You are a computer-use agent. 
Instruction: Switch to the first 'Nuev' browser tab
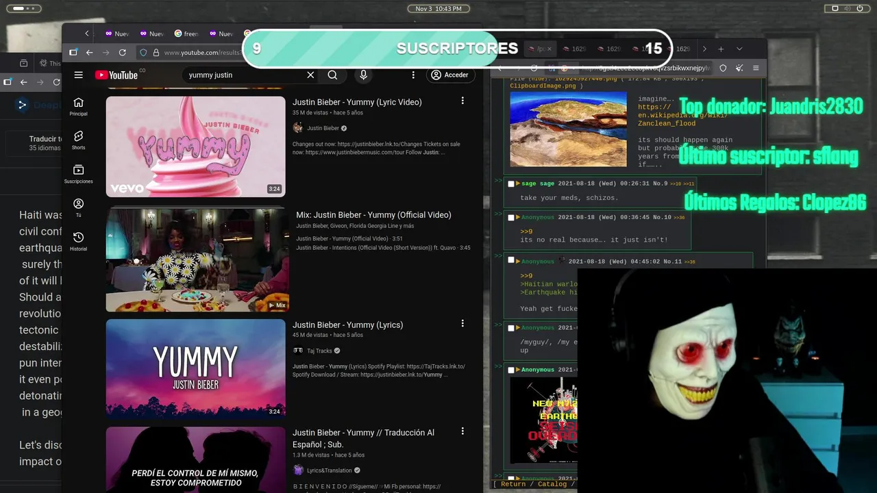tap(116, 34)
